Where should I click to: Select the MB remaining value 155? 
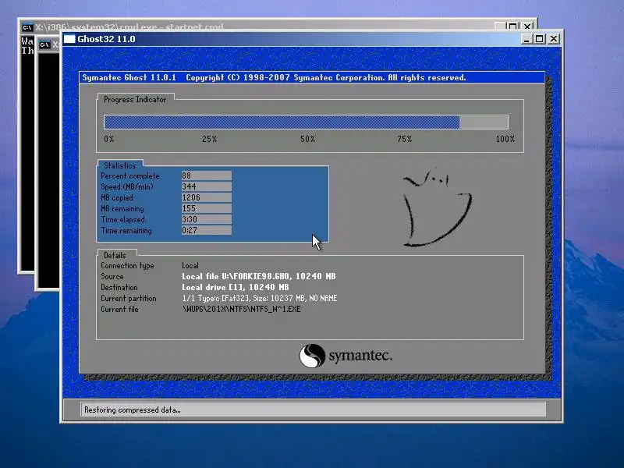pos(206,208)
